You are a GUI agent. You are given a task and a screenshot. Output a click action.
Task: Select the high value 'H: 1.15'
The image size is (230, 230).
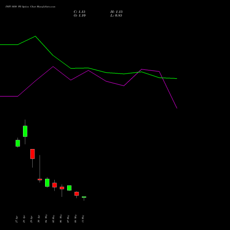116,12
